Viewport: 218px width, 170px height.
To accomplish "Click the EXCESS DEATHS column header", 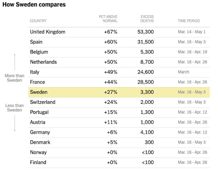I will 147,19.
